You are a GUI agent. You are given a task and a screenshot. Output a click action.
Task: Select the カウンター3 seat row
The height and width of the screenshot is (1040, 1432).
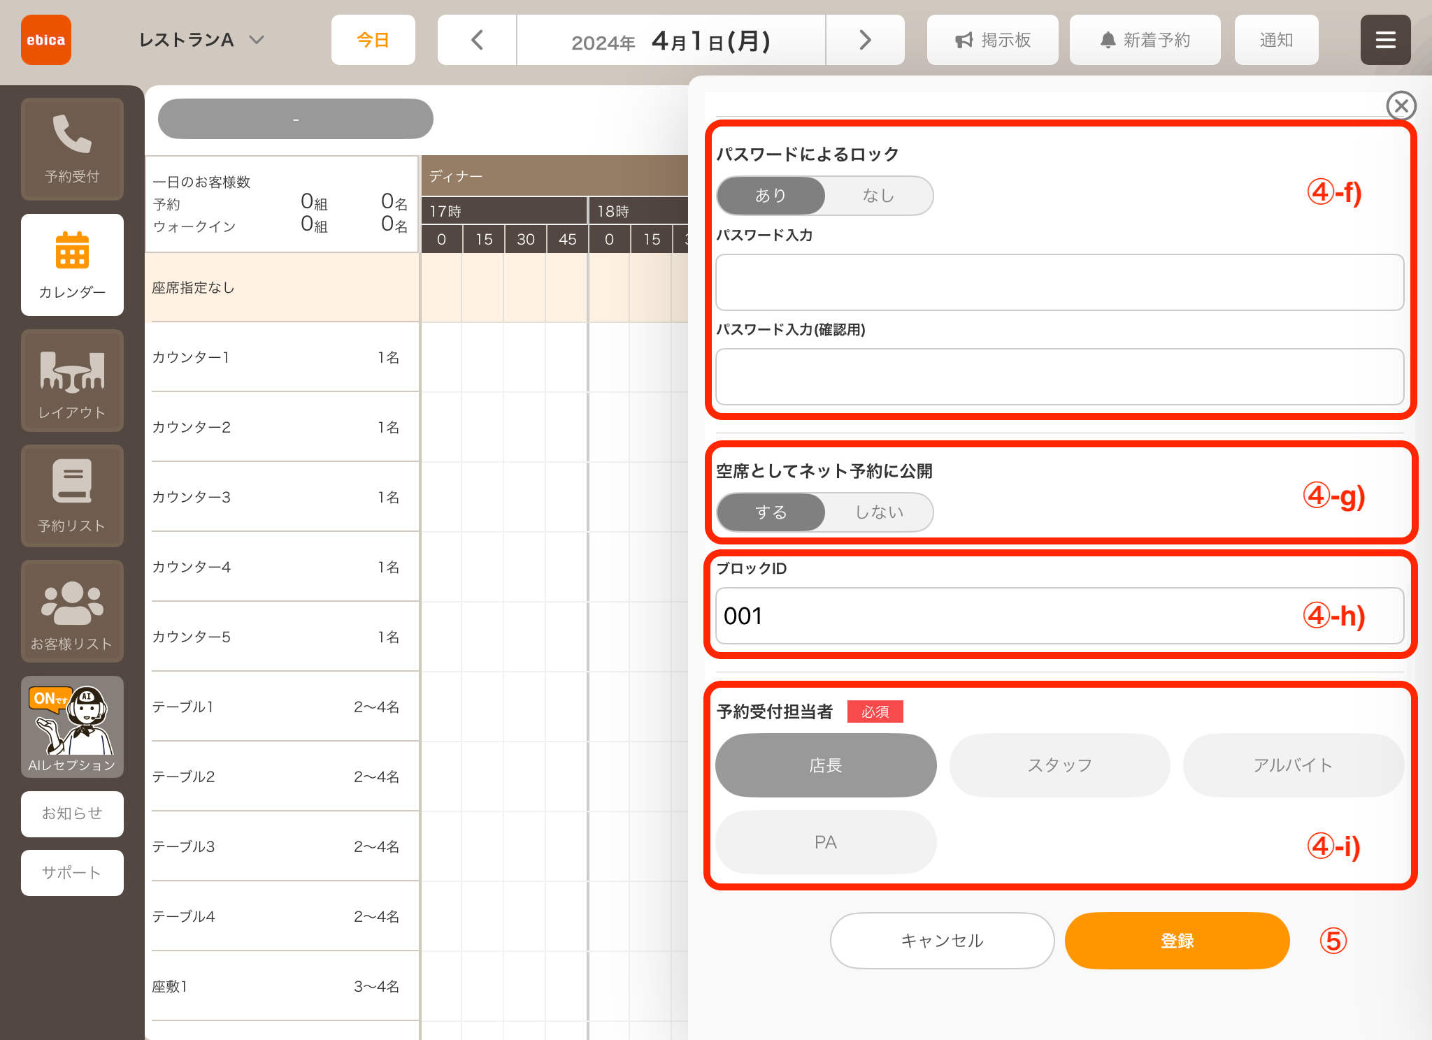(282, 497)
